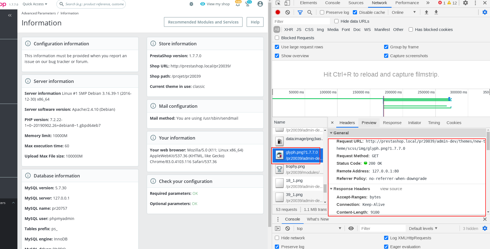
Task: Uncheck Log XMLHttpRequests
Action: coord(386,238)
